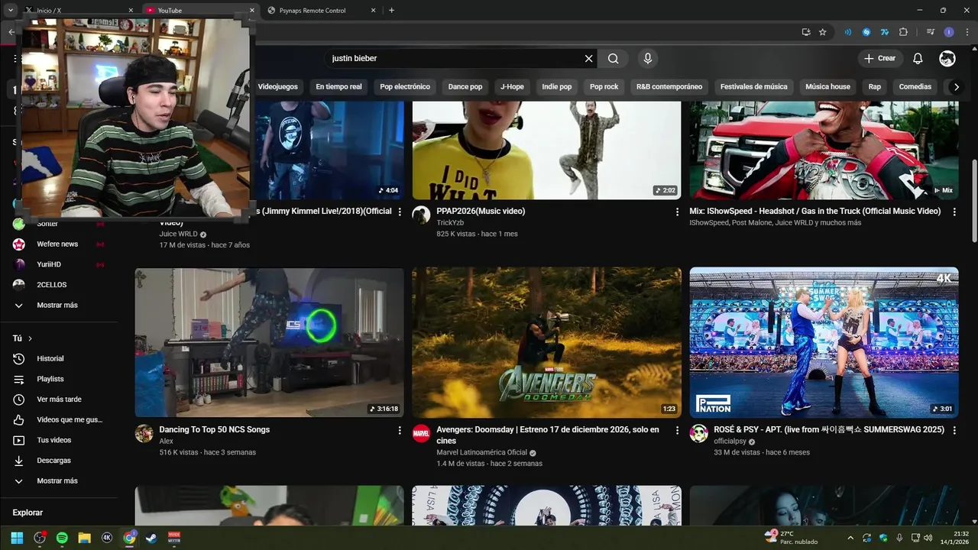Open the tabs search dropdown arrow in Chrome
The height and width of the screenshot is (550, 978).
coord(11,11)
